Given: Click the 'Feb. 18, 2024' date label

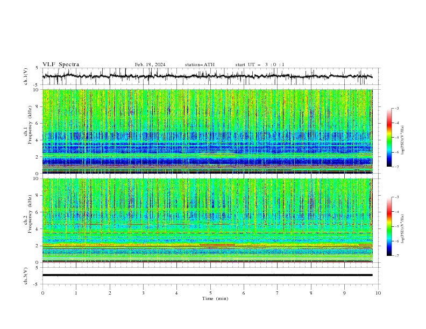Looking at the screenshot, I should 150,65.
